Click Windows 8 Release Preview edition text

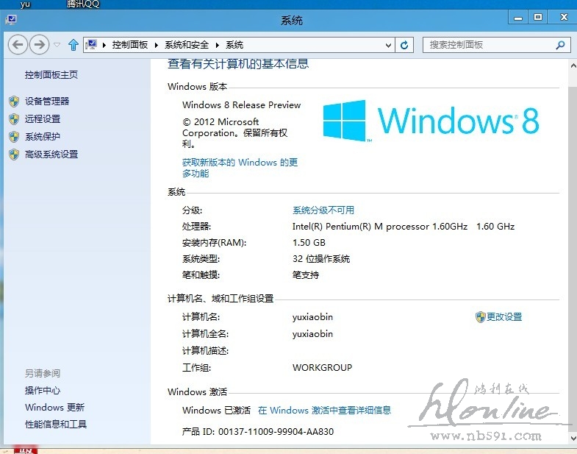[x=241, y=105]
